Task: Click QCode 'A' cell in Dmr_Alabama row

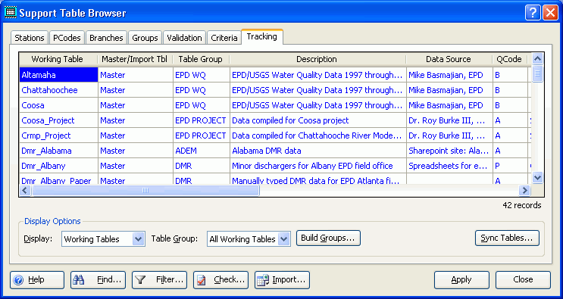Action: tap(510, 151)
